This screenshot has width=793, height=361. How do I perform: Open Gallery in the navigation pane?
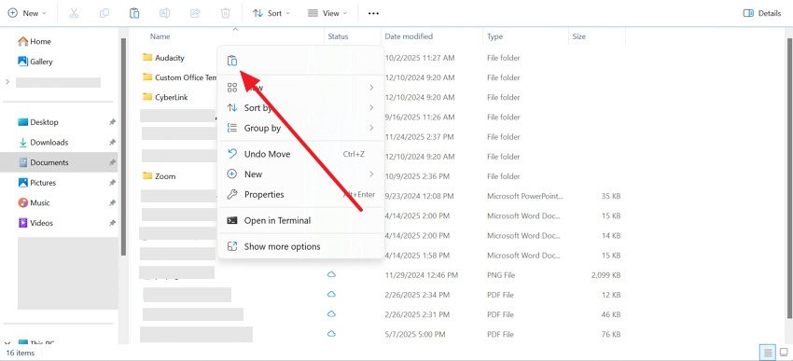(x=35, y=62)
